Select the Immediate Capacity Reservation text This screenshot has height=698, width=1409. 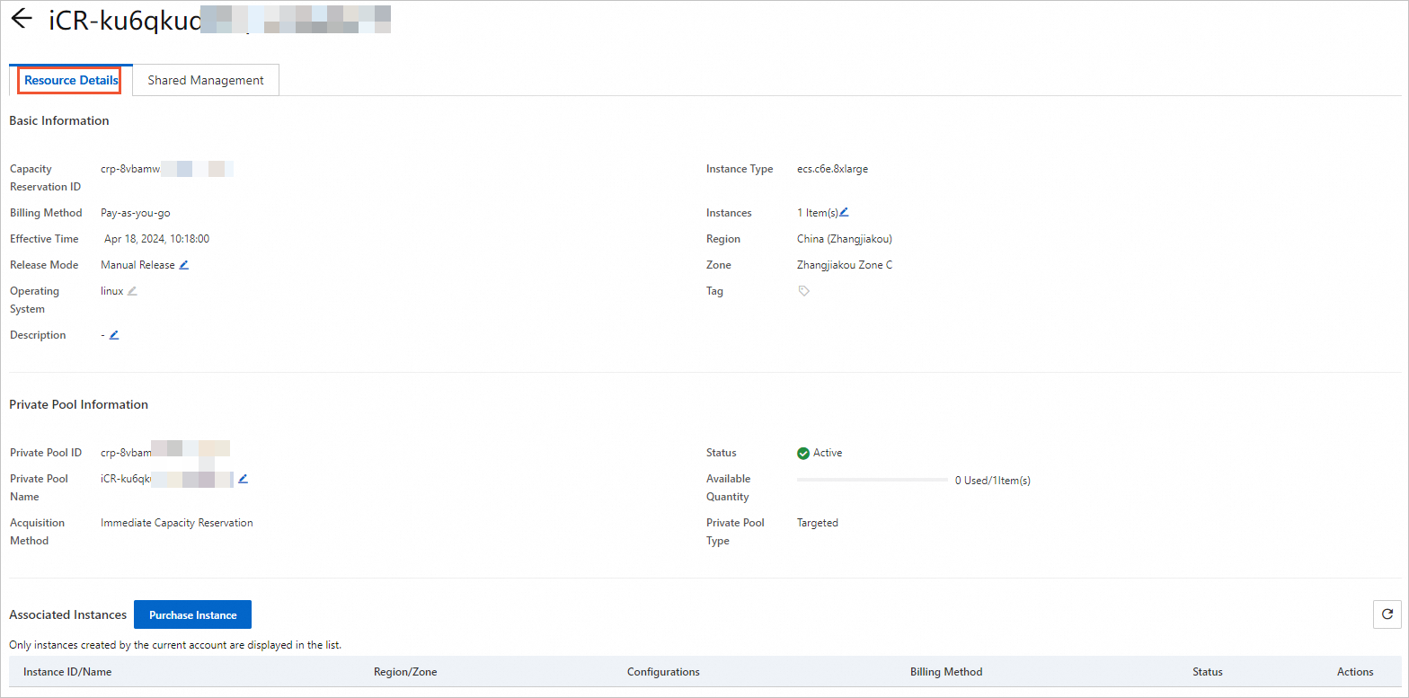pos(177,523)
